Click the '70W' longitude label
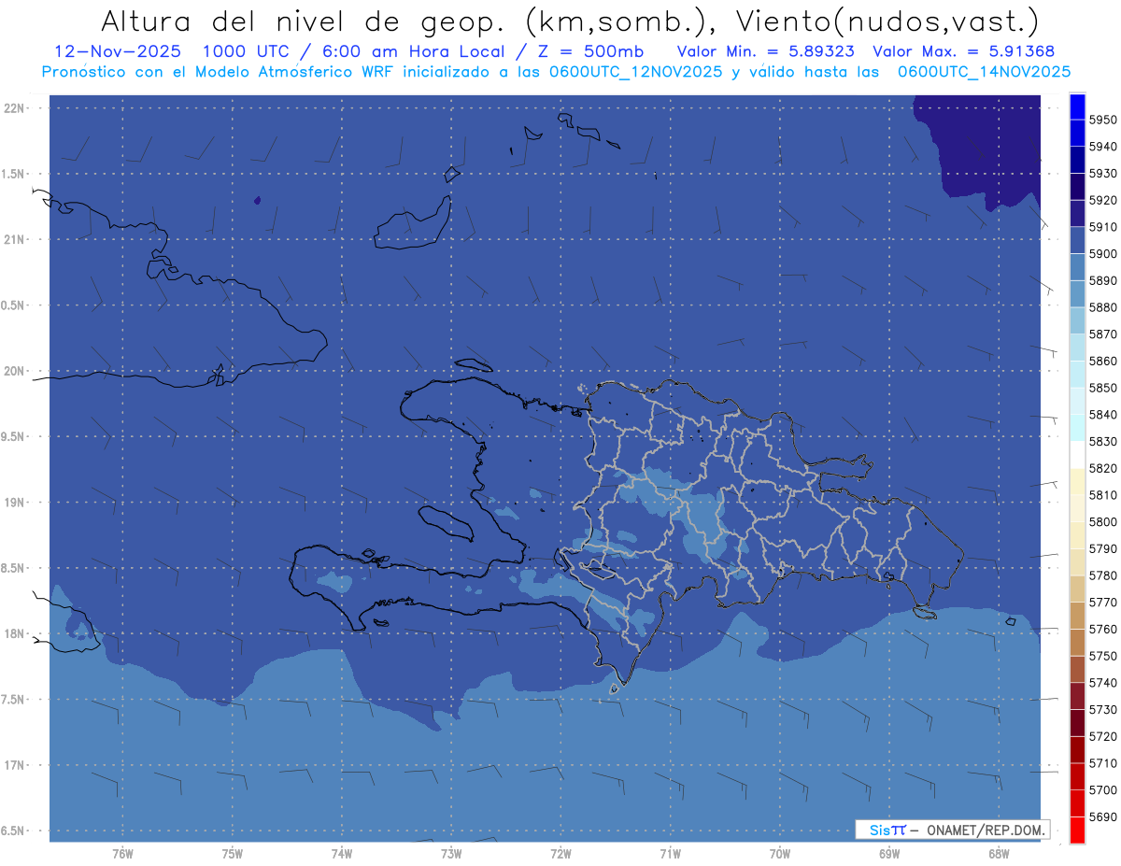 click(779, 854)
